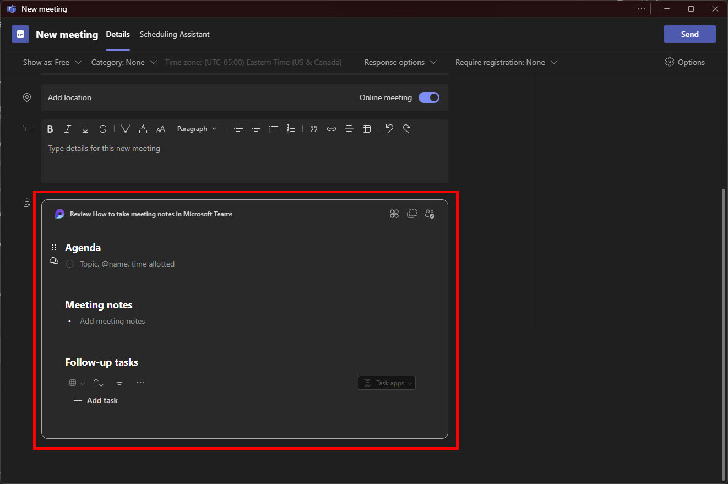Insert a horizontal rule
The width and height of the screenshot is (728, 484).
point(349,129)
